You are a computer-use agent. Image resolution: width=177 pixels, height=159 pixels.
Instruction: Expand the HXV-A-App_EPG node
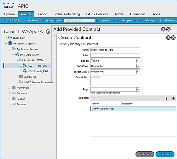coord(21,66)
